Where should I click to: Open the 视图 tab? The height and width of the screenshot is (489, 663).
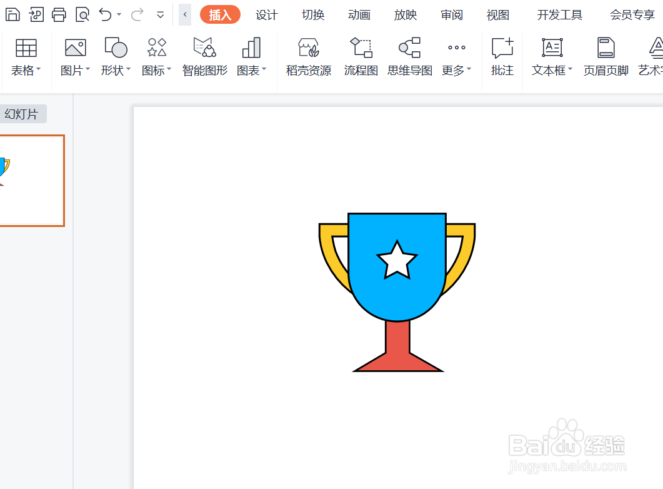[x=497, y=15]
